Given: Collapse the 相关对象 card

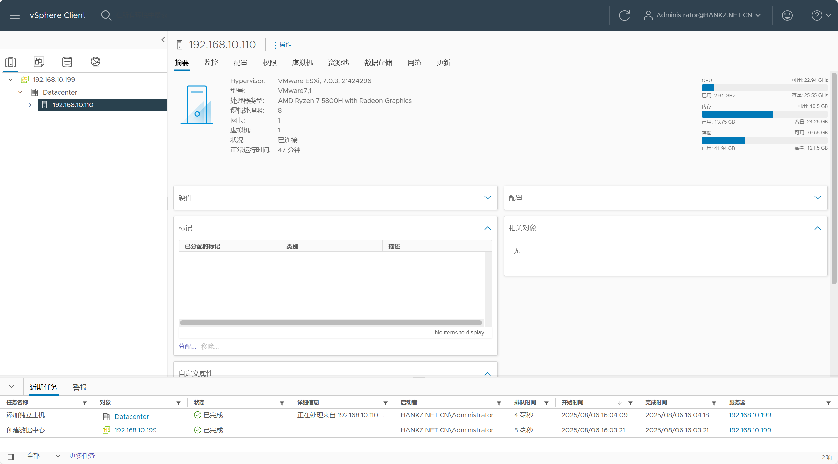Looking at the screenshot, I should [818, 228].
